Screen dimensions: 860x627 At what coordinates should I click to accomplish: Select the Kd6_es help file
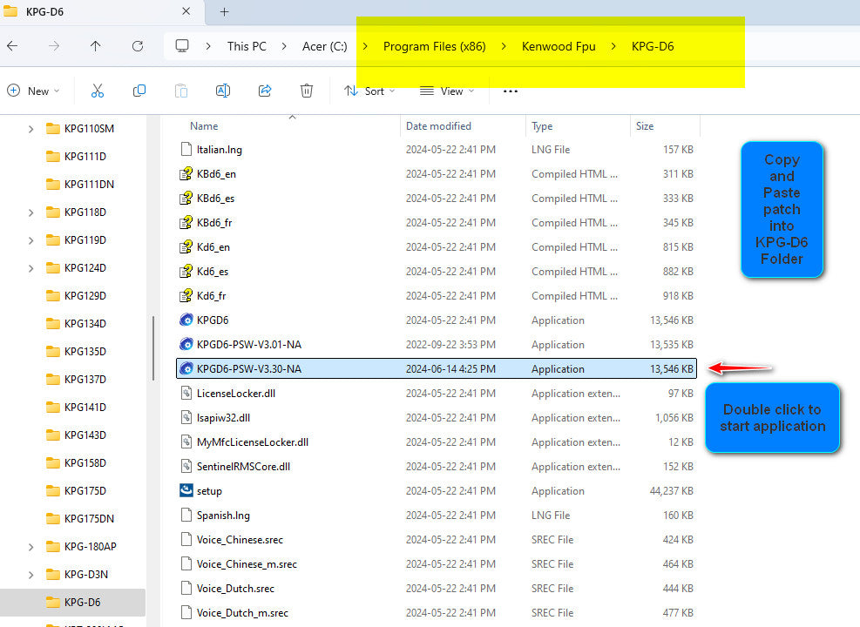pos(213,272)
